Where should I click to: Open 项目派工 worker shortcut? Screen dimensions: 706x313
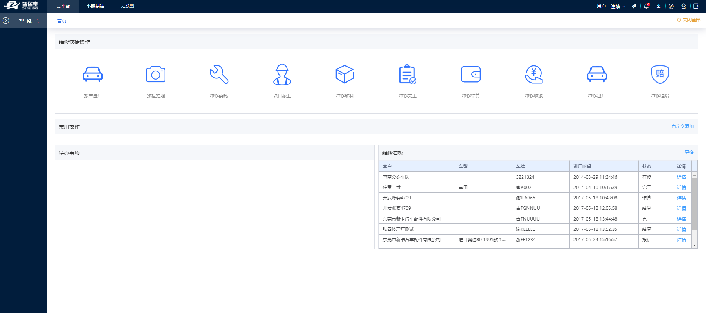coord(282,74)
